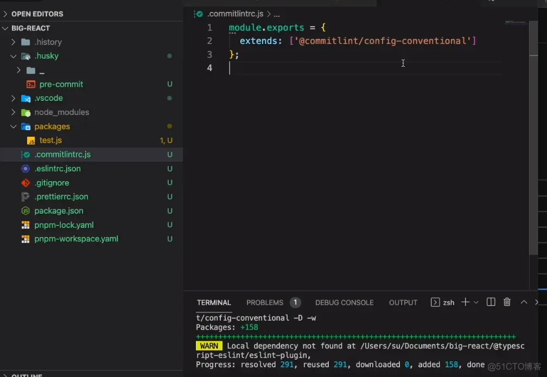Expand the .vscode folder chevron

pos(13,98)
